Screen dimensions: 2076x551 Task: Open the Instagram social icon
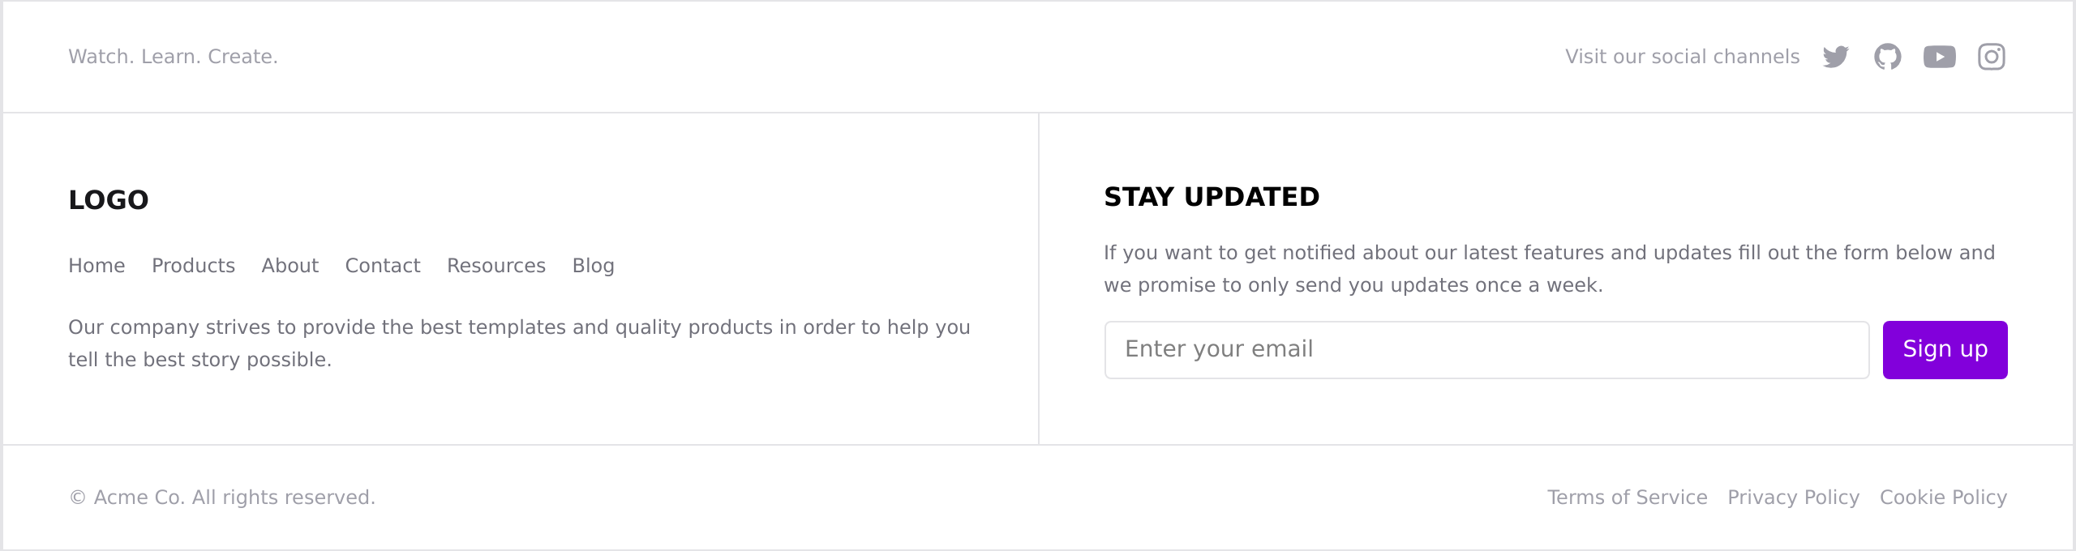pos(1992,57)
